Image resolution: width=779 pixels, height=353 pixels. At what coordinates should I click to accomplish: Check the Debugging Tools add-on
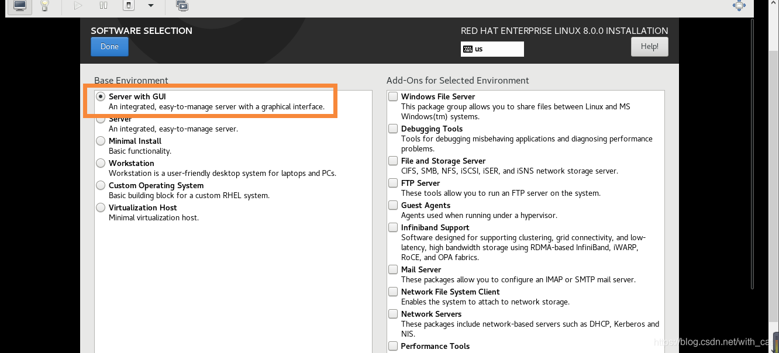point(394,129)
